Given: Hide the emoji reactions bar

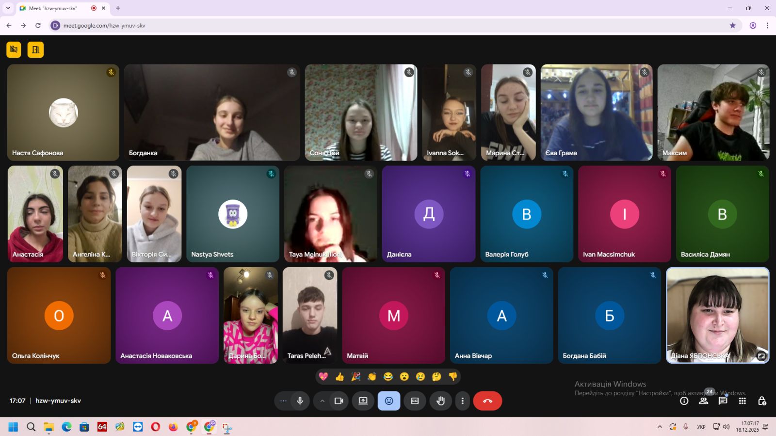Looking at the screenshot, I should pyautogui.click(x=389, y=401).
